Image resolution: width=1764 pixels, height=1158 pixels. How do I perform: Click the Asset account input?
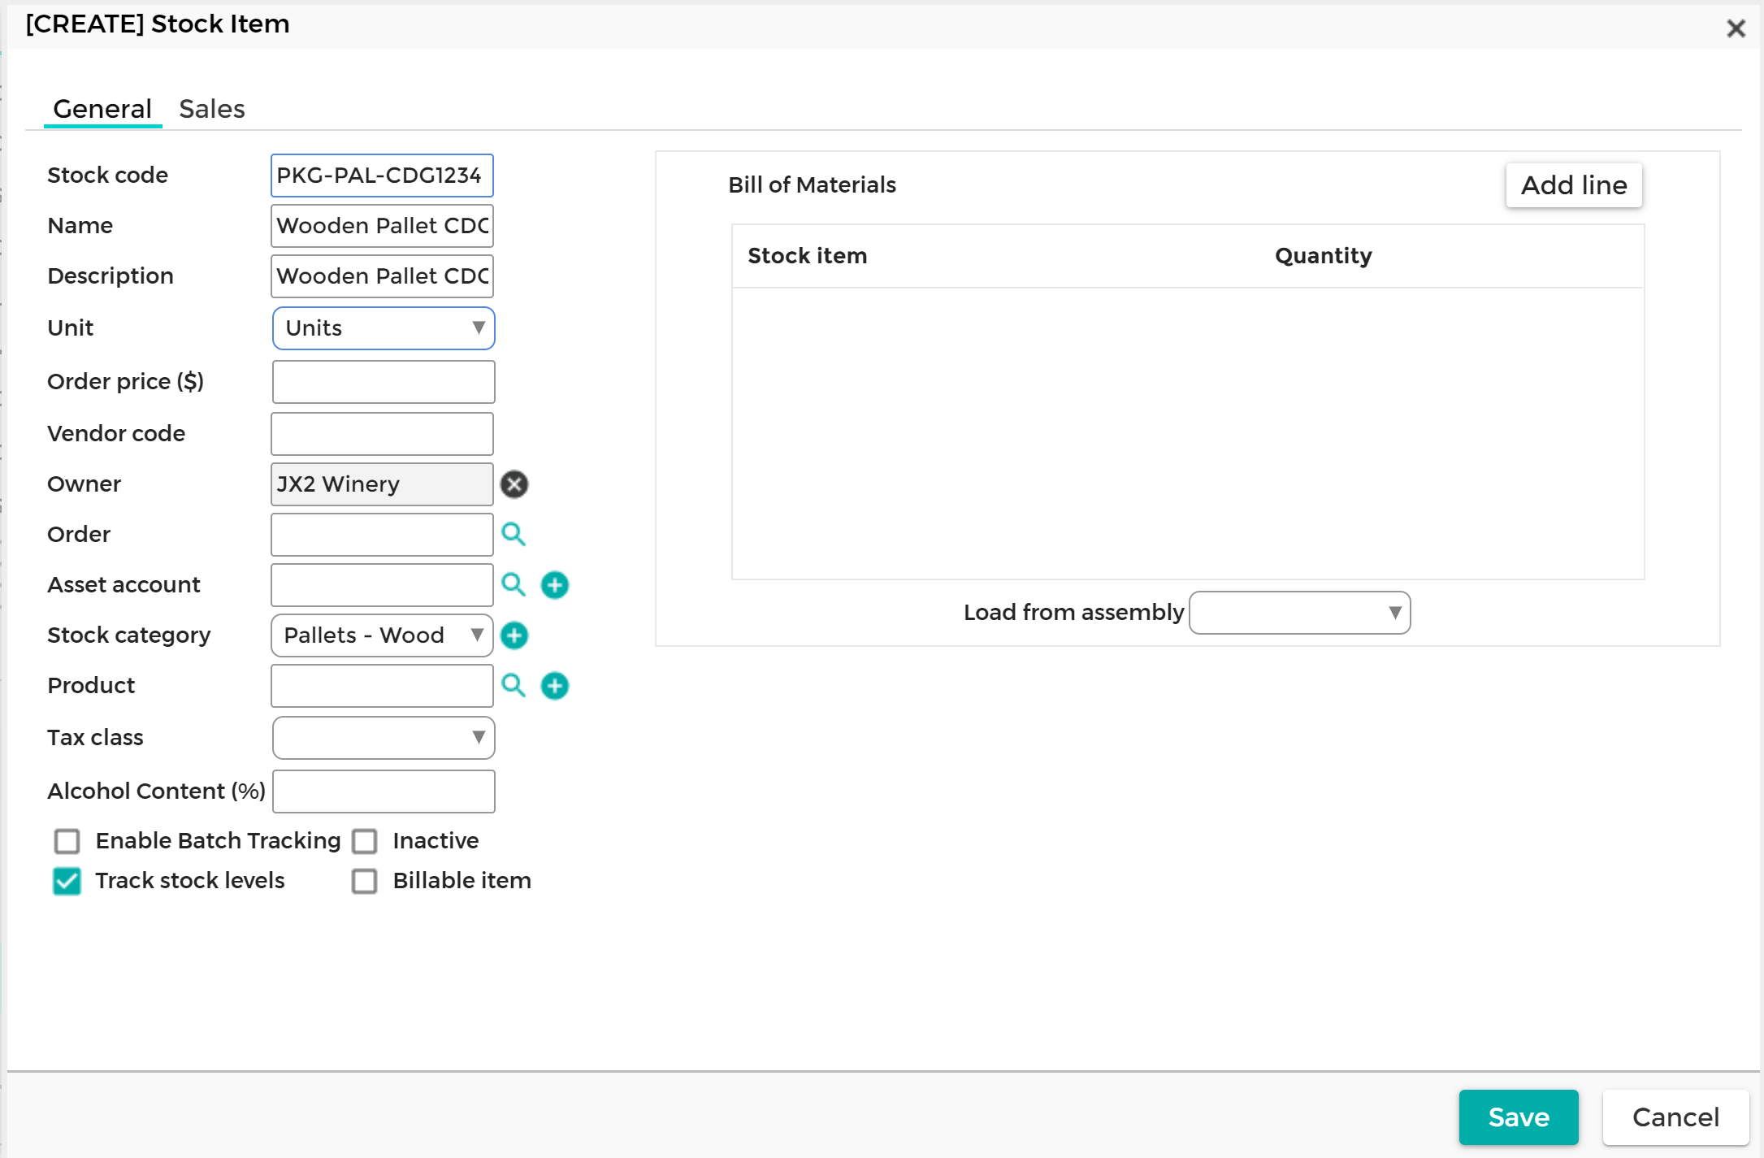pyautogui.click(x=382, y=585)
